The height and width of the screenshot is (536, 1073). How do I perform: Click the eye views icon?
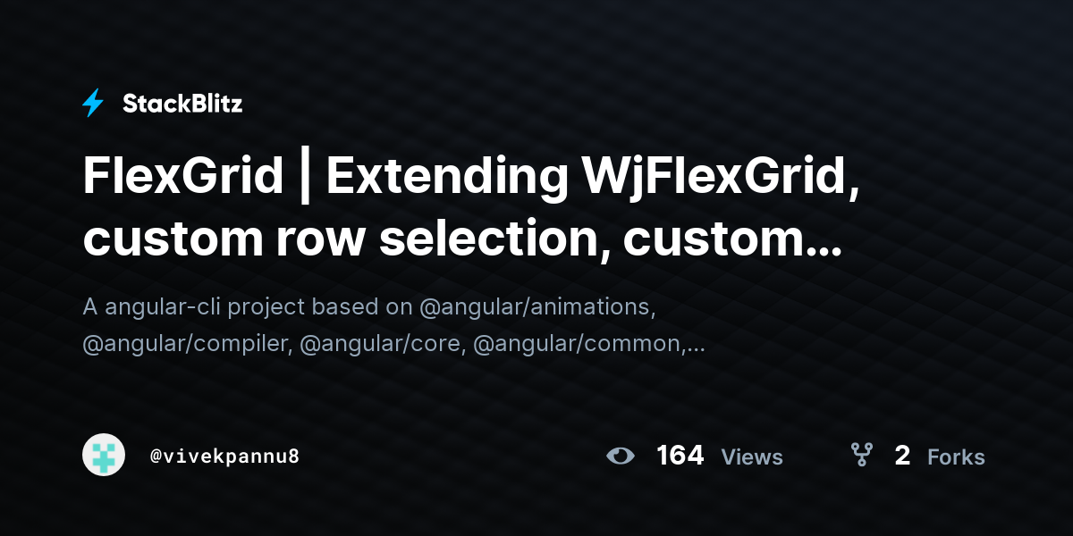coord(621,456)
